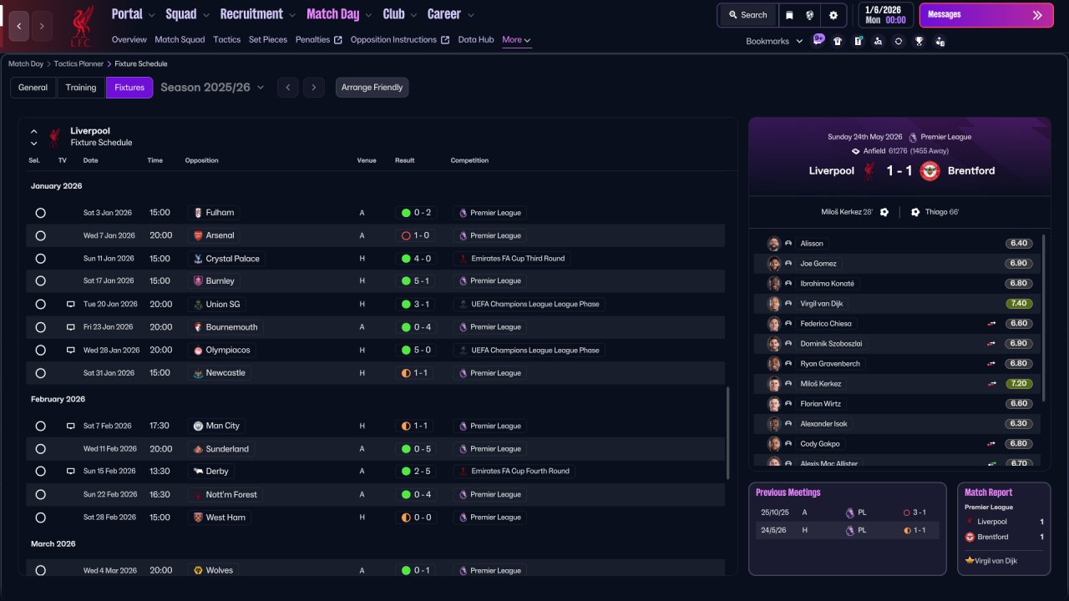Switch to the General tab
The height and width of the screenshot is (601, 1069).
coord(33,88)
